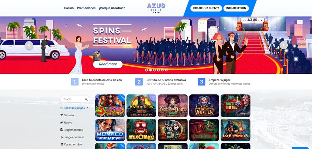Viewport: 312px width, 149px height.
Task: Click Read more on Spins Festival banner
Action: pyautogui.click(x=108, y=64)
